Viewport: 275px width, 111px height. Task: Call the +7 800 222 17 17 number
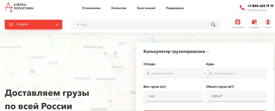tap(260, 6)
